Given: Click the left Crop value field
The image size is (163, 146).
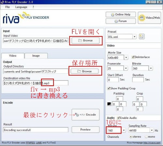Looking at the screenshot, I should 136,104.
